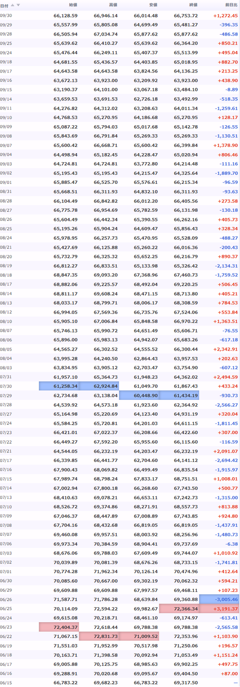240x687 pixels.
Task: Click the 始値 column header
Action: 73,5
